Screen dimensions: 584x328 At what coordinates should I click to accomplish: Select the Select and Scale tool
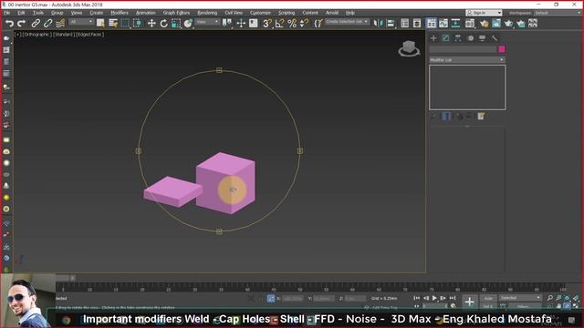(x=176, y=24)
